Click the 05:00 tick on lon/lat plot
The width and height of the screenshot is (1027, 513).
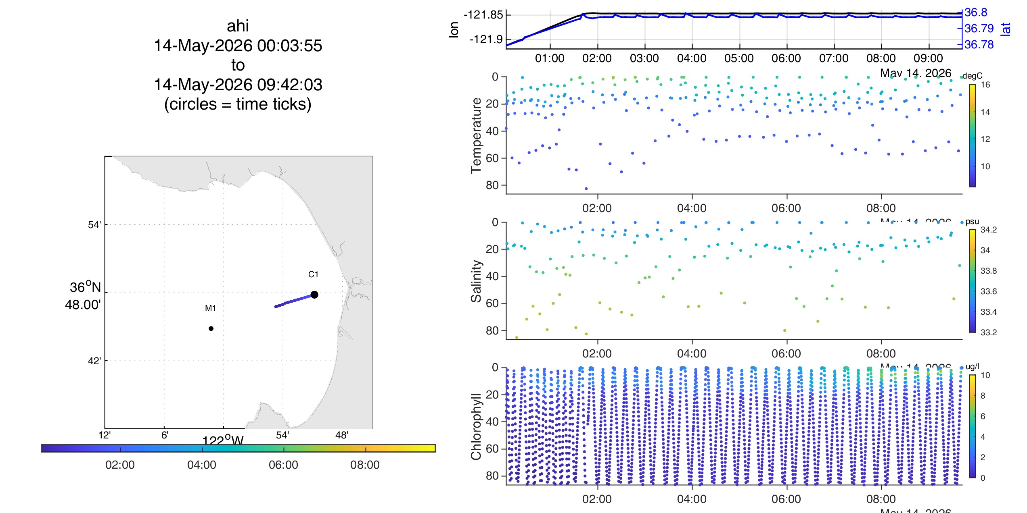coord(739,58)
